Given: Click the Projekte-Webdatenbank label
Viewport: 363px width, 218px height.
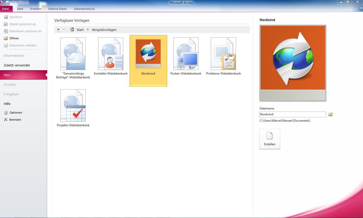Looking at the screenshot, I should click(x=73, y=125).
